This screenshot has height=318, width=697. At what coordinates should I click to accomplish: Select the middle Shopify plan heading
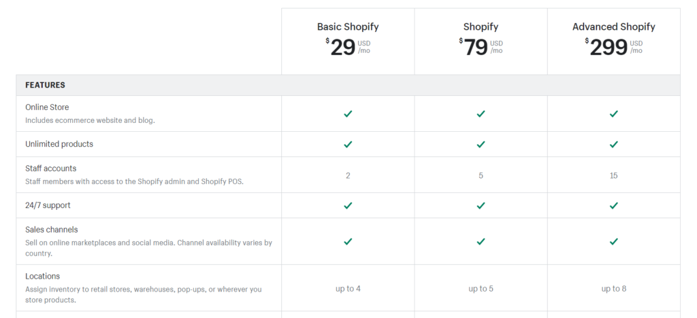click(481, 26)
